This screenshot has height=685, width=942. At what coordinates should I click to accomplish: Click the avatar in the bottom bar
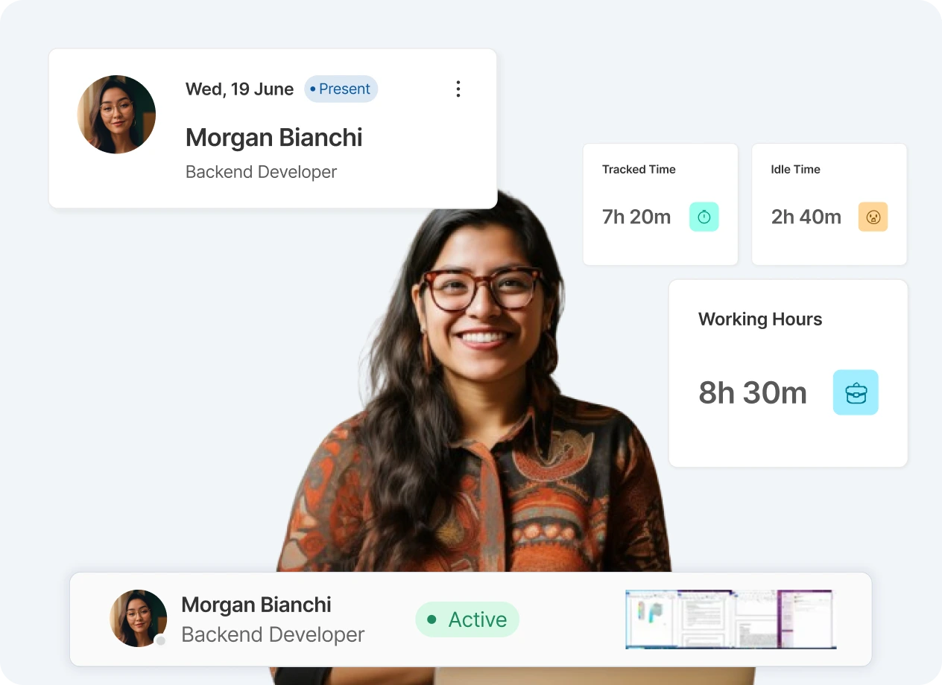(138, 618)
